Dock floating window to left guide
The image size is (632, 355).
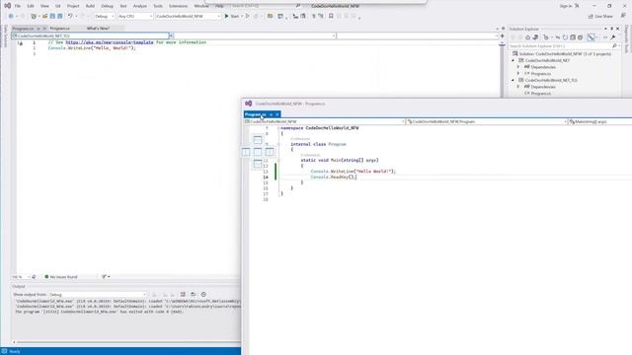tap(246, 151)
